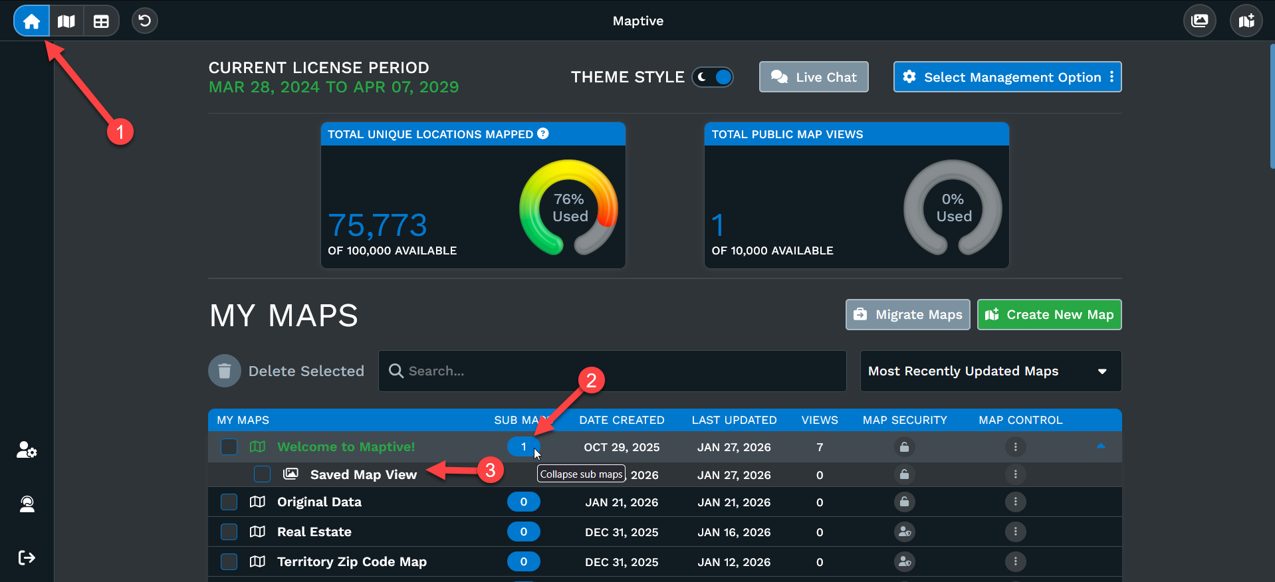The height and width of the screenshot is (582, 1275).
Task: Click the MAP CONTROL column header
Action: [x=1020, y=420]
